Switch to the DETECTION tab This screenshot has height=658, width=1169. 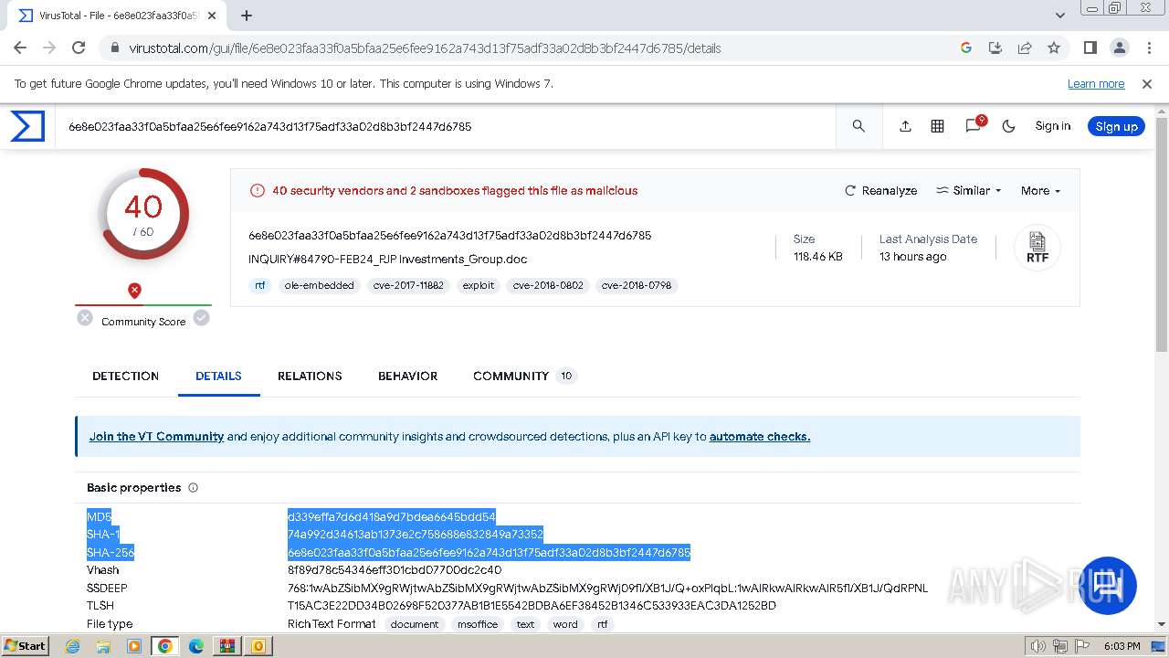(125, 376)
